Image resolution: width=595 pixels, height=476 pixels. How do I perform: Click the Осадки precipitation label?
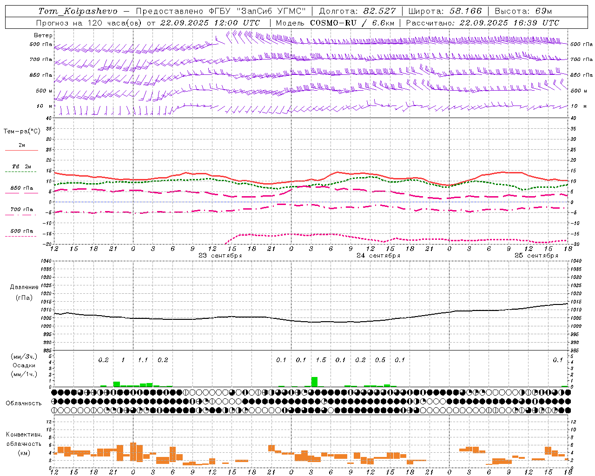pos(24,365)
